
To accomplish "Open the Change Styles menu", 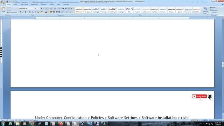I will [205, 10].
